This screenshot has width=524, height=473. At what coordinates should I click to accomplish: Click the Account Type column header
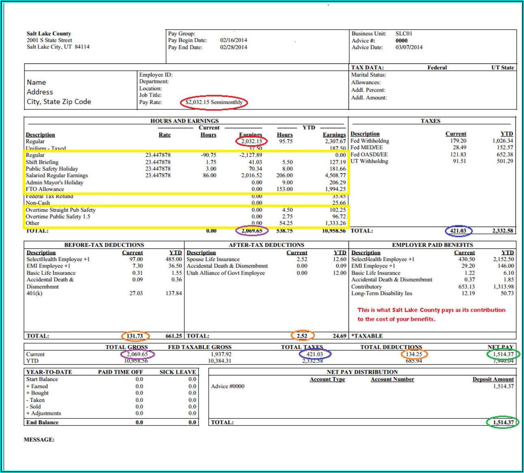pos(327,379)
